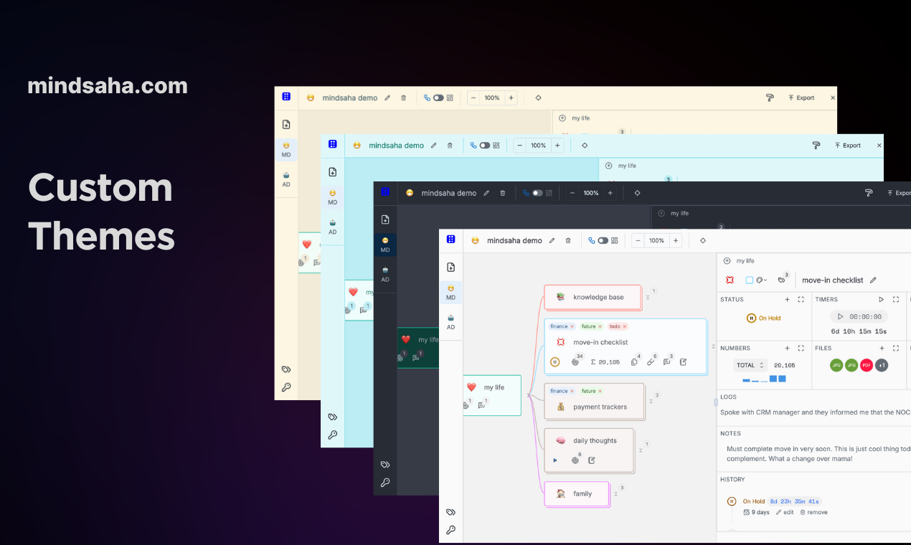
Task: Expand TIMERS section to fullscreen
Action: point(896,299)
